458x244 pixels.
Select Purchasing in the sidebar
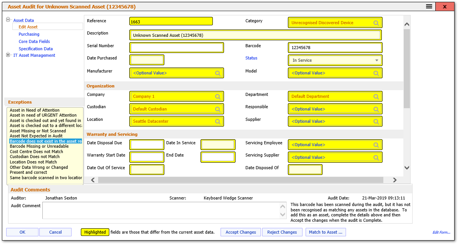29,34
